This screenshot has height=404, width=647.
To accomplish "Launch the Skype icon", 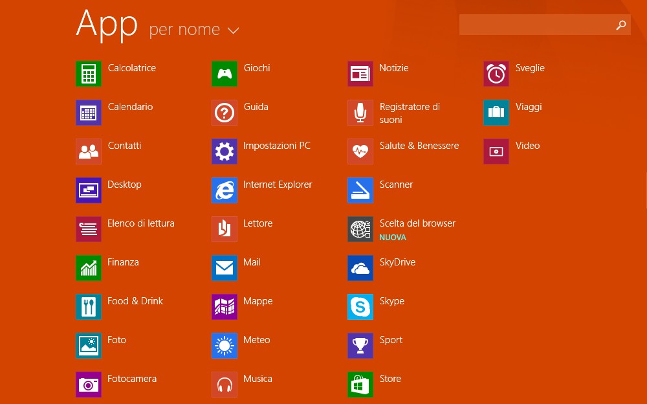I will point(360,306).
